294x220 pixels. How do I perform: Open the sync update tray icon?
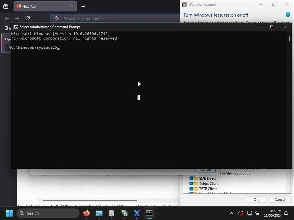coord(241,213)
